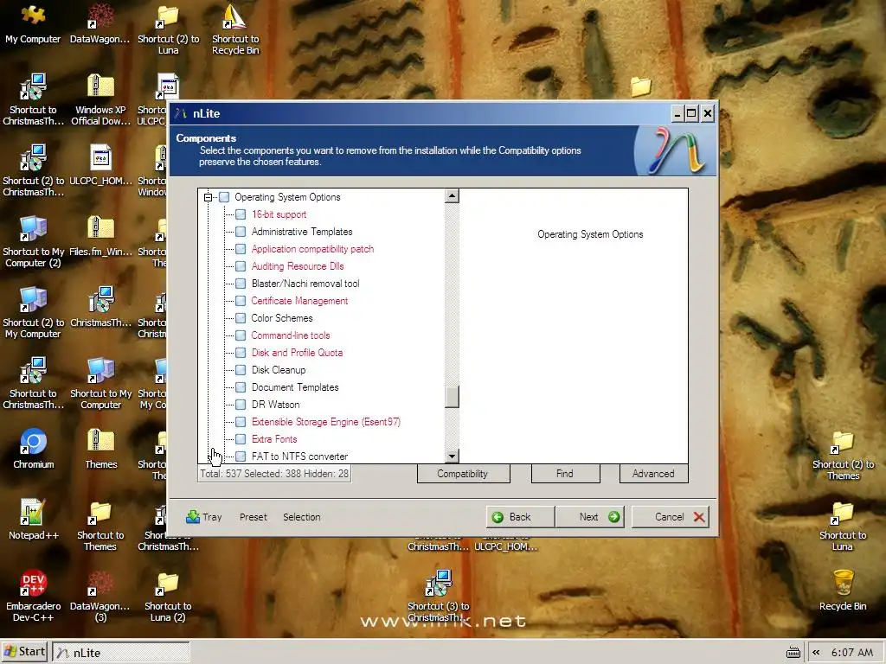
Task: Open the DataWagon (3) shortcut icon
Action: (x=100, y=597)
